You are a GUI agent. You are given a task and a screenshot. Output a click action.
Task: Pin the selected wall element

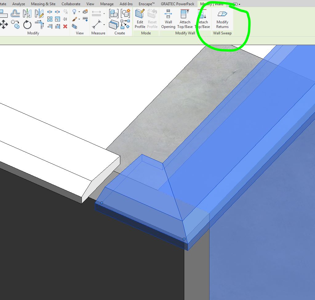(x=65, y=18)
